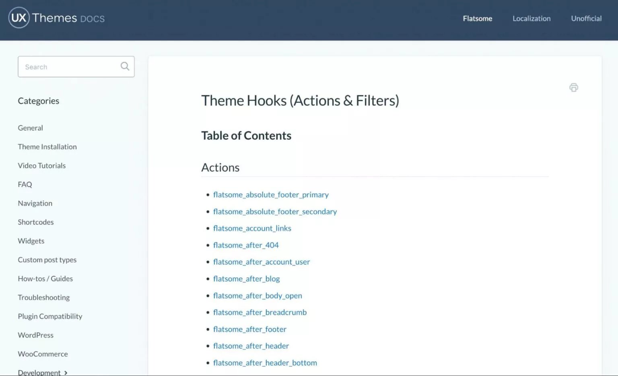Image resolution: width=618 pixels, height=376 pixels.
Task: Click the WooCommerce sidebar entry
Action: (43, 354)
